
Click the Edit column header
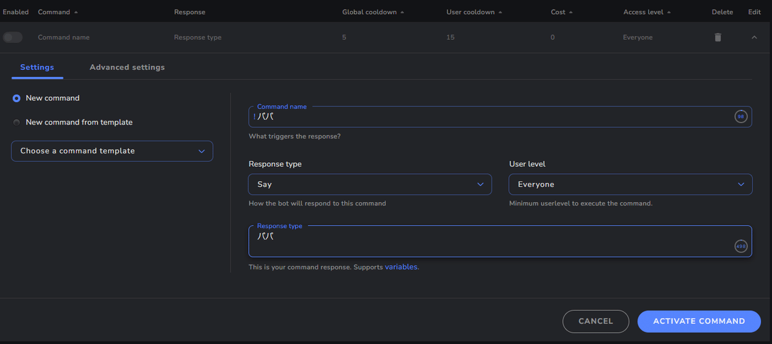point(754,12)
